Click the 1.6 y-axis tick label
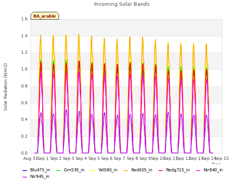 click(x=24, y=19)
